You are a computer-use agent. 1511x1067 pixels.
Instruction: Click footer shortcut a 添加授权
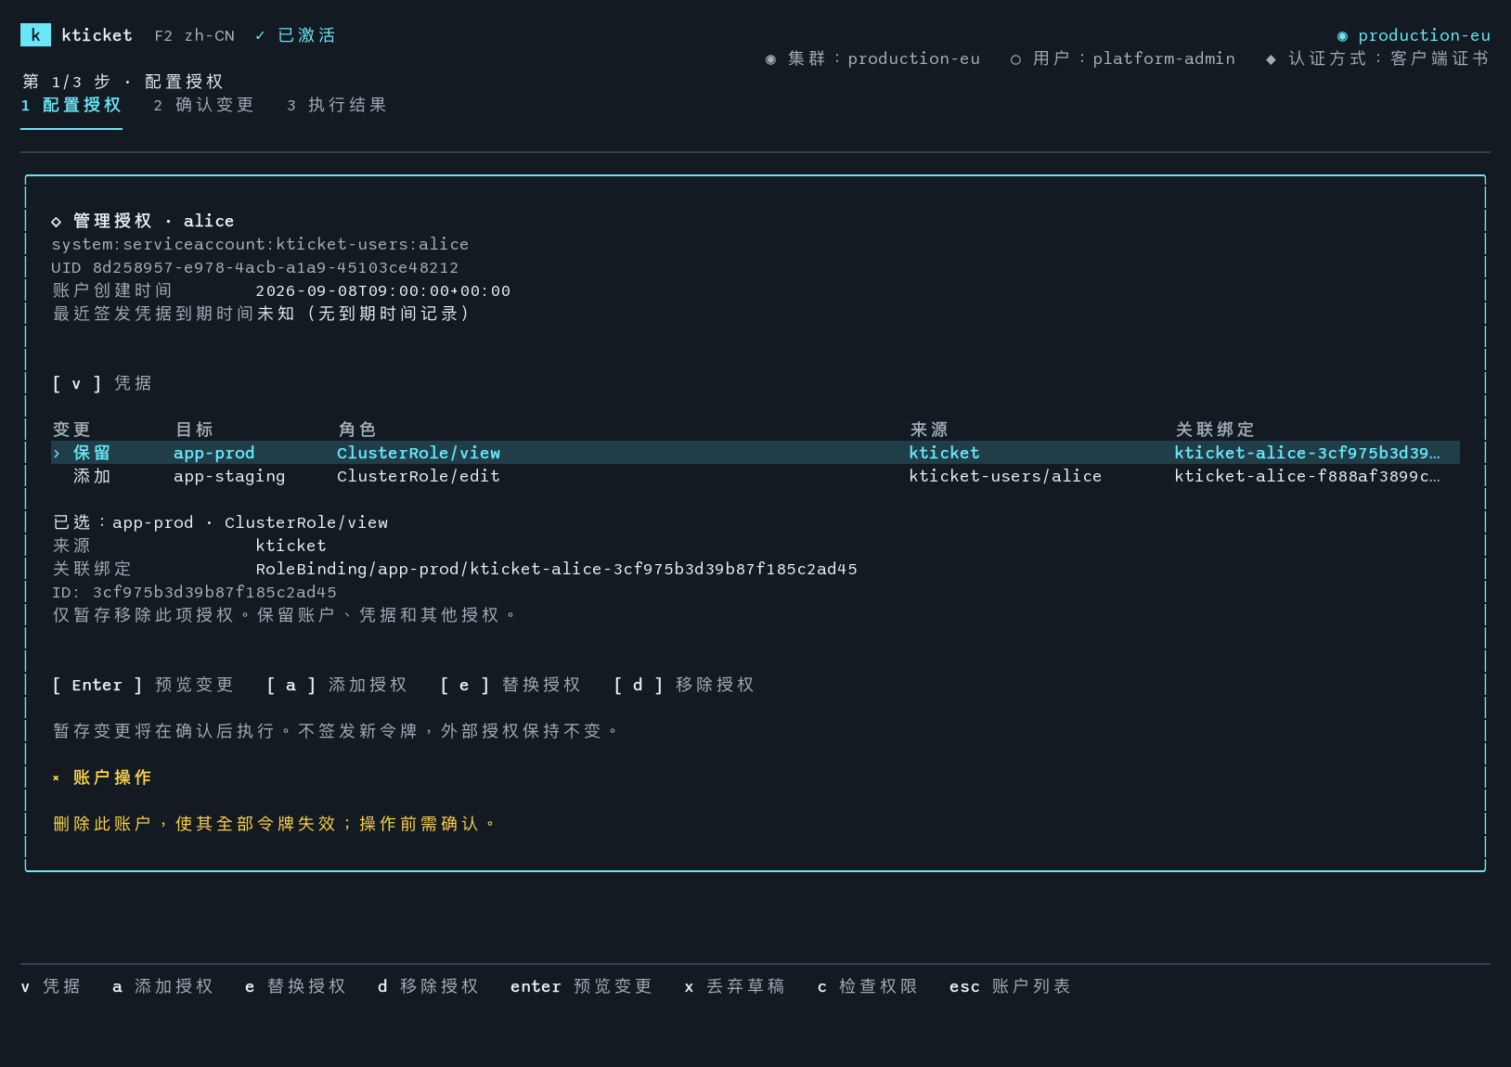163,986
